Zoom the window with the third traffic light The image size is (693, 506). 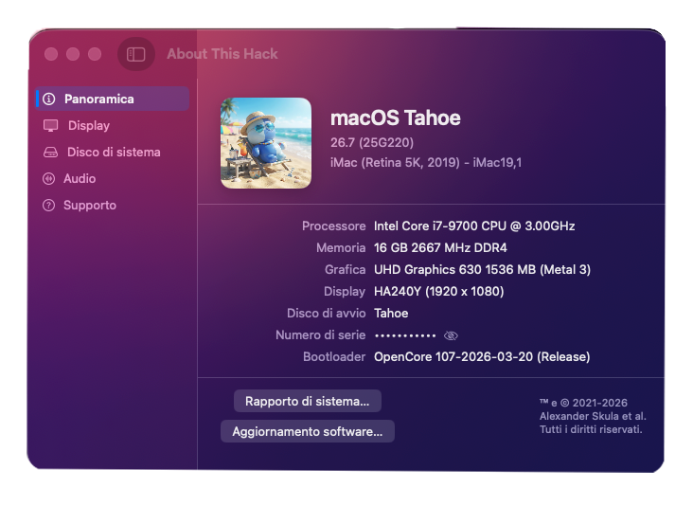[95, 54]
